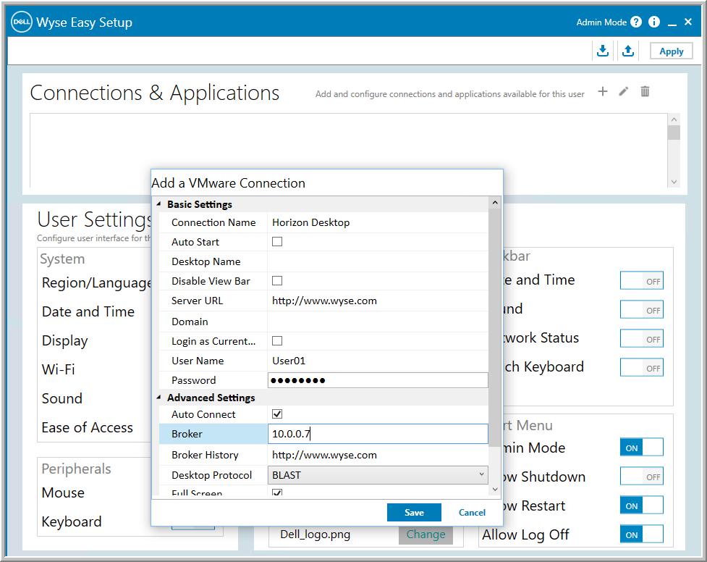Cancel the Add VMware Connection dialog

(472, 512)
